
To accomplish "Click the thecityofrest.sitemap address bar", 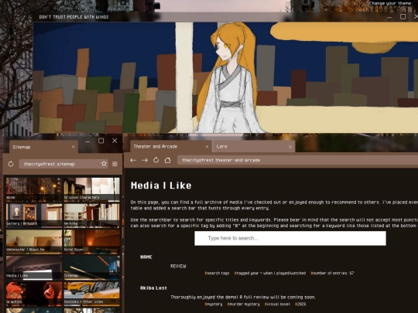I will (x=63, y=164).
